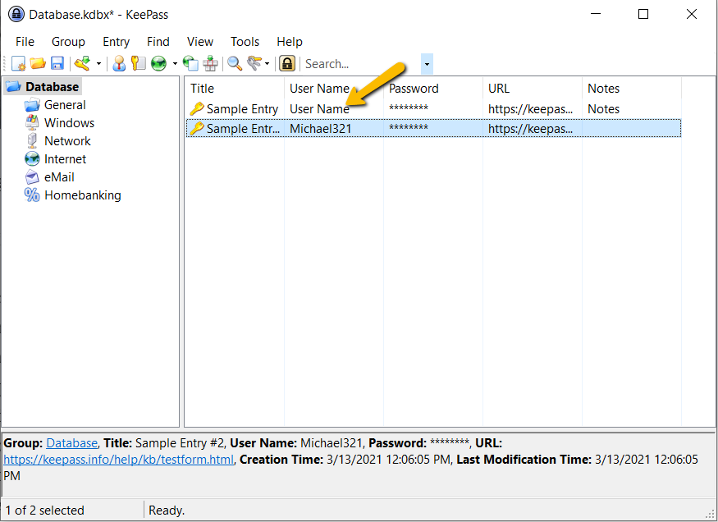The height and width of the screenshot is (522, 718).
Task: Open an existing database file
Action: point(37,63)
